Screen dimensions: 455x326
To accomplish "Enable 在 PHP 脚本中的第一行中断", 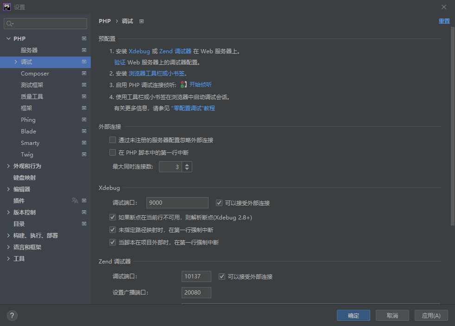I will (x=112, y=152).
